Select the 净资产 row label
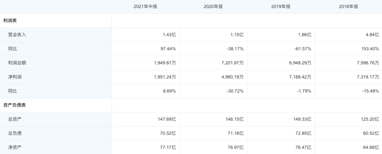Screen dimensions: 382x154 [x=15, y=147]
